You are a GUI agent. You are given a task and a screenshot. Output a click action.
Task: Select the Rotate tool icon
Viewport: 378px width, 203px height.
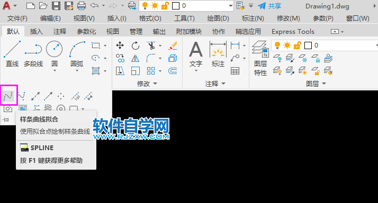[x=136, y=45]
